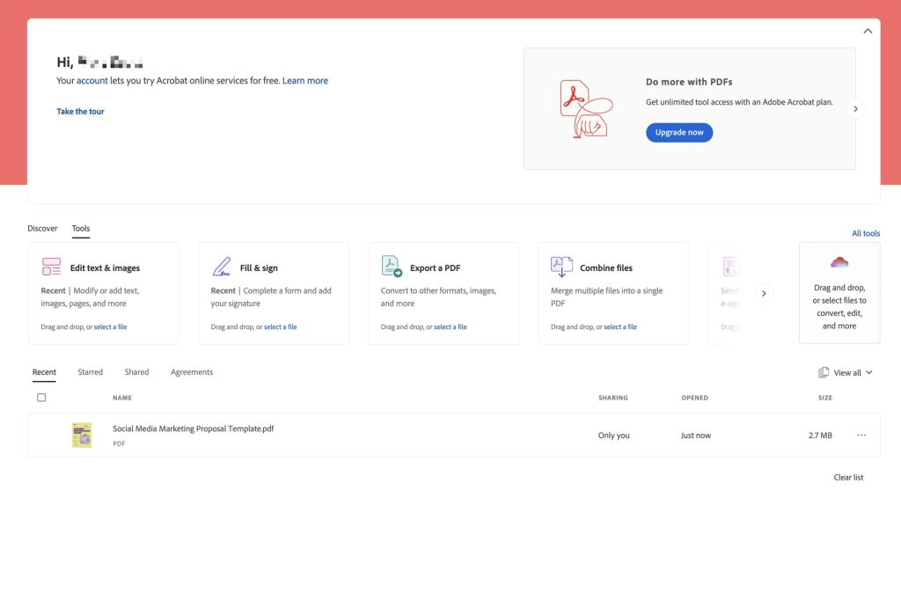Screen dimensions: 901x601
Task: Switch to the Discover tab
Action: pos(42,228)
